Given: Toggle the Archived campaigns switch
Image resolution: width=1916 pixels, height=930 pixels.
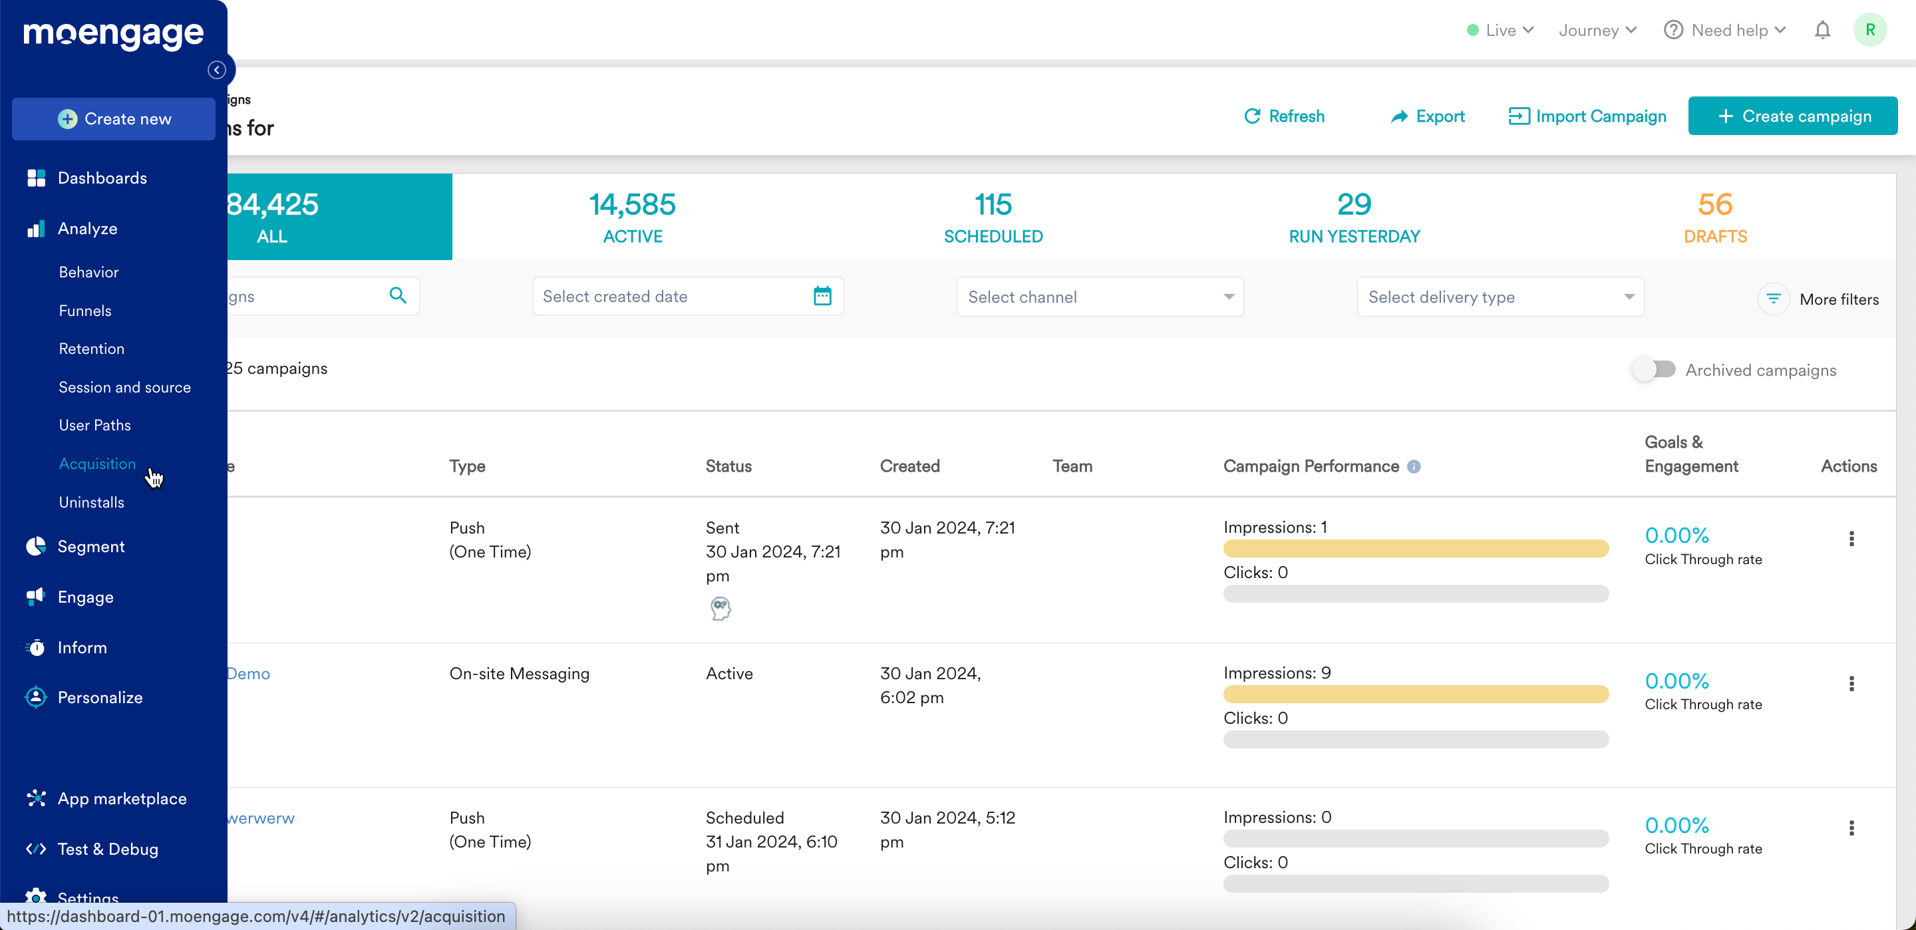Looking at the screenshot, I should pyautogui.click(x=1654, y=370).
